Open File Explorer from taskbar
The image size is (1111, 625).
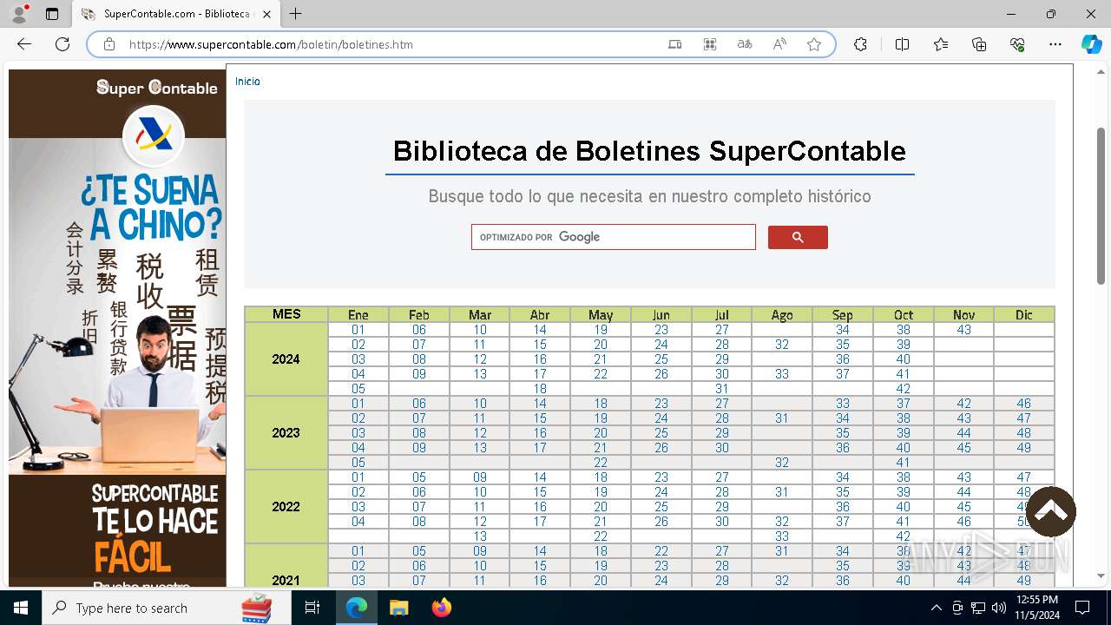click(x=398, y=608)
